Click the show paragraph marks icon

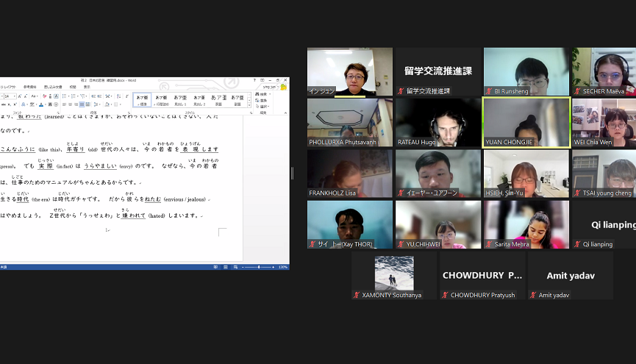pyautogui.click(x=126, y=96)
